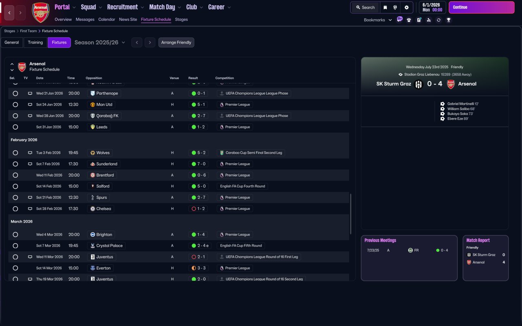The height and width of the screenshot is (326, 522).
Task: Open the messages bubble with 9+ badge
Action: (399, 19)
